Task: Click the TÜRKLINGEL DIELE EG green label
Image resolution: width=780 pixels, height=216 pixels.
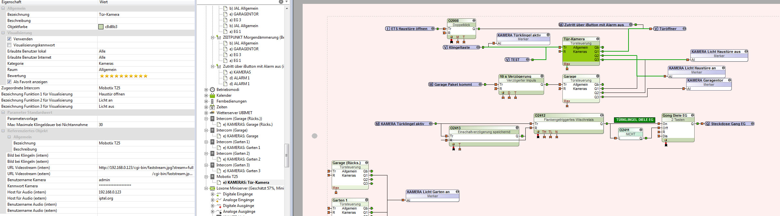Action: click(634, 120)
